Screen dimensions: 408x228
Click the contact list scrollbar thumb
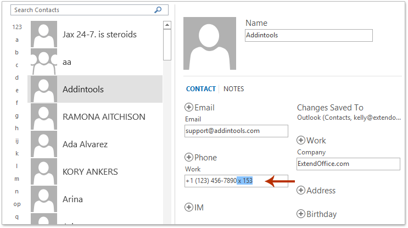167,45
